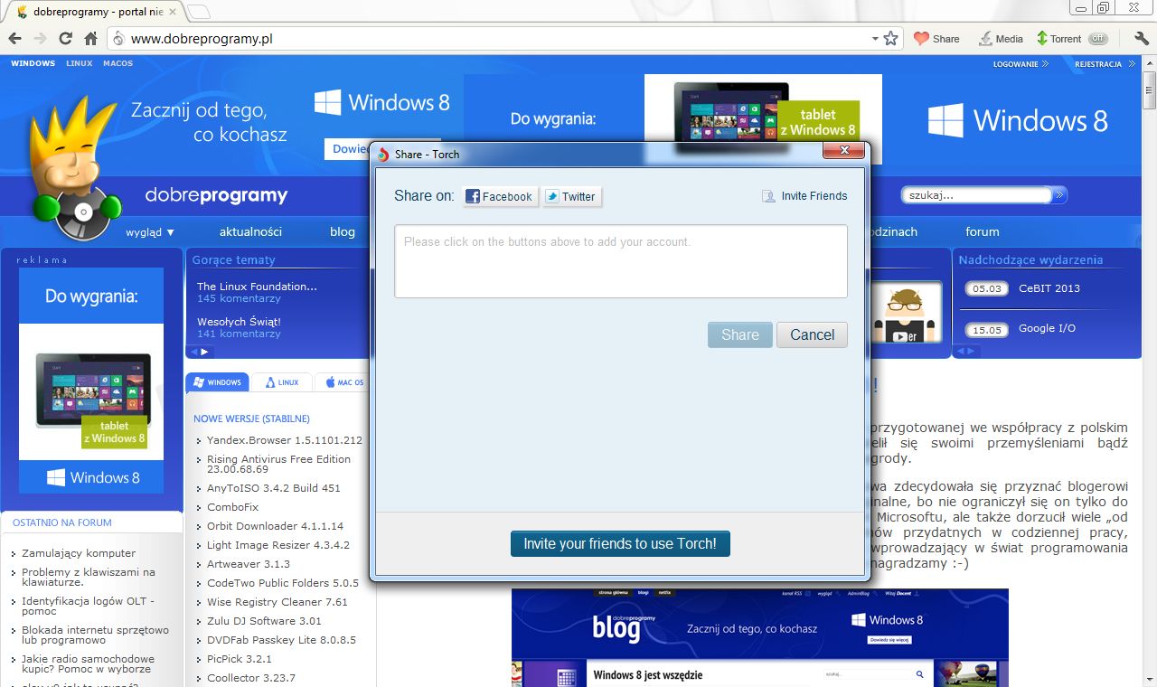Click the Share button in dialog

pyautogui.click(x=740, y=334)
